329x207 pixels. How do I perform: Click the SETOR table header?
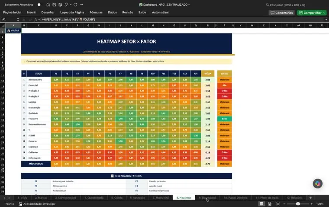pos(39,74)
